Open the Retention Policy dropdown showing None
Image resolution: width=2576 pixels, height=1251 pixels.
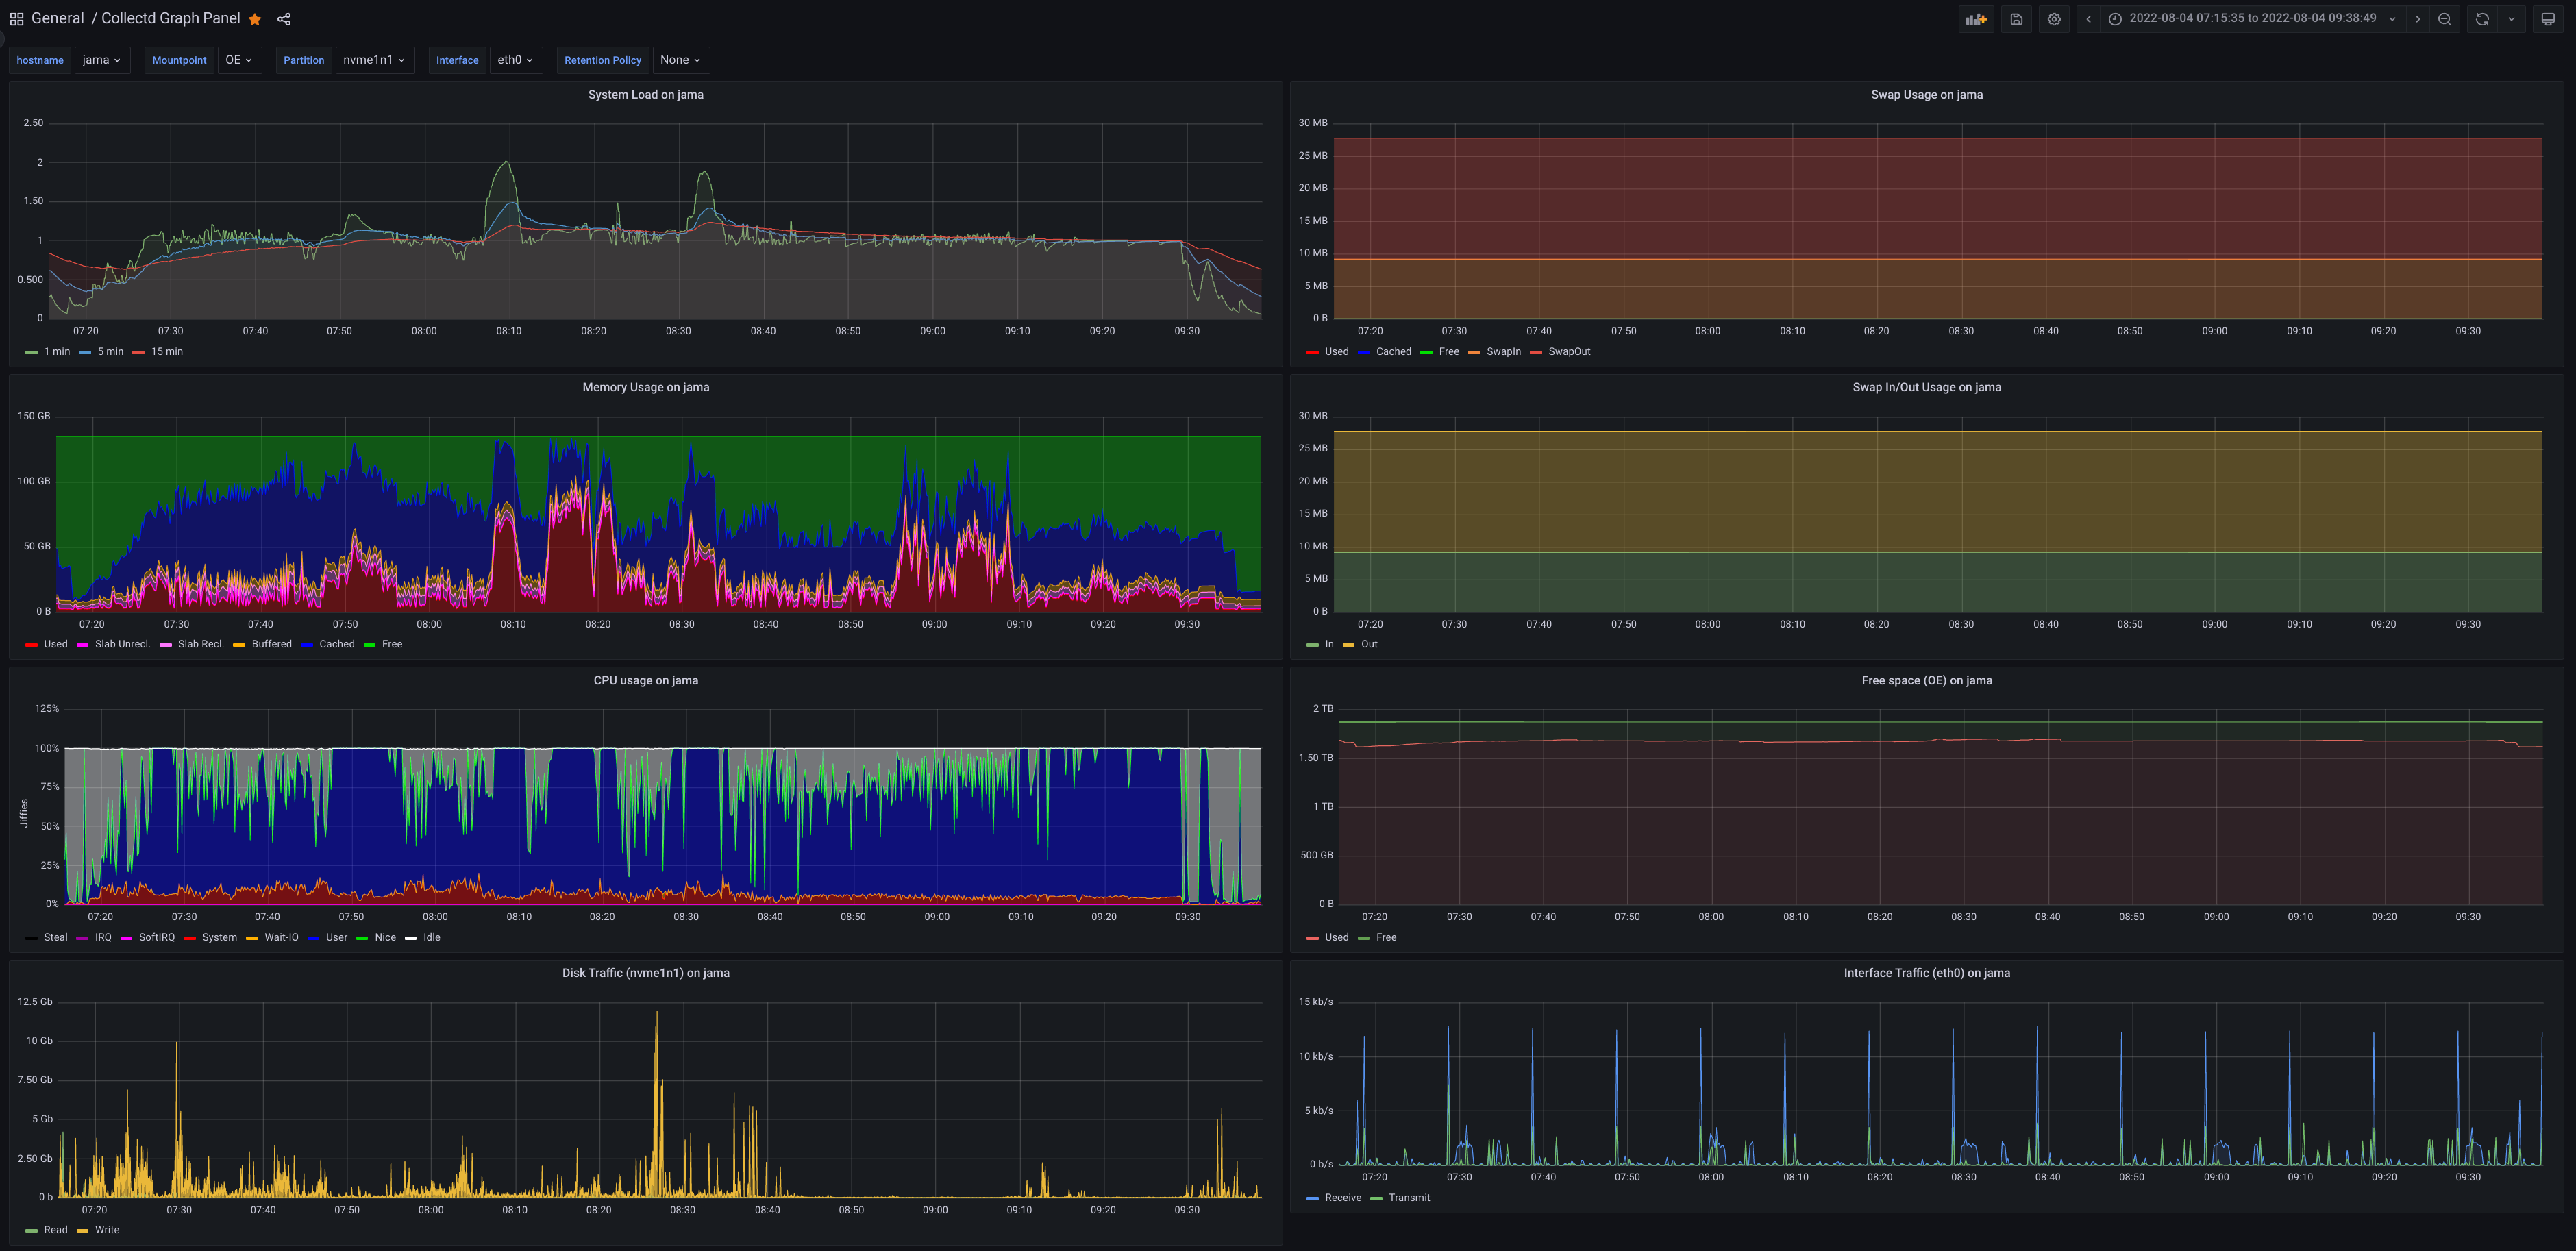pos(680,60)
